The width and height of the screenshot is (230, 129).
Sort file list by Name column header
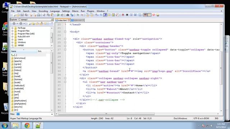[24, 51]
